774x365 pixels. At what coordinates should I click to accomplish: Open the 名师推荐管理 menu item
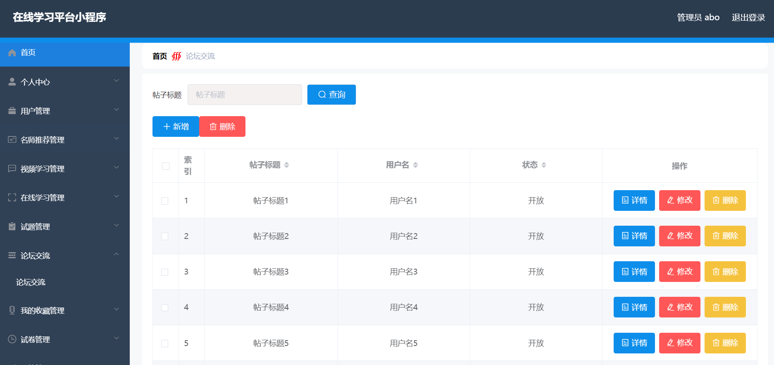pos(65,140)
